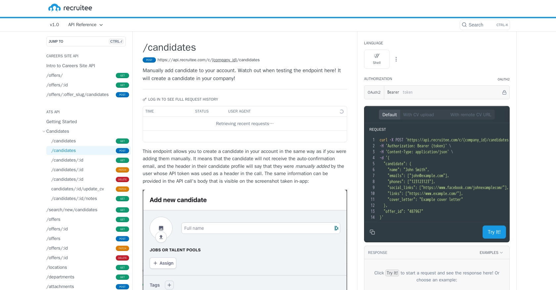Click the {company_id} link in URL
Viewport: 556px width, 290px height.
point(224,60)
